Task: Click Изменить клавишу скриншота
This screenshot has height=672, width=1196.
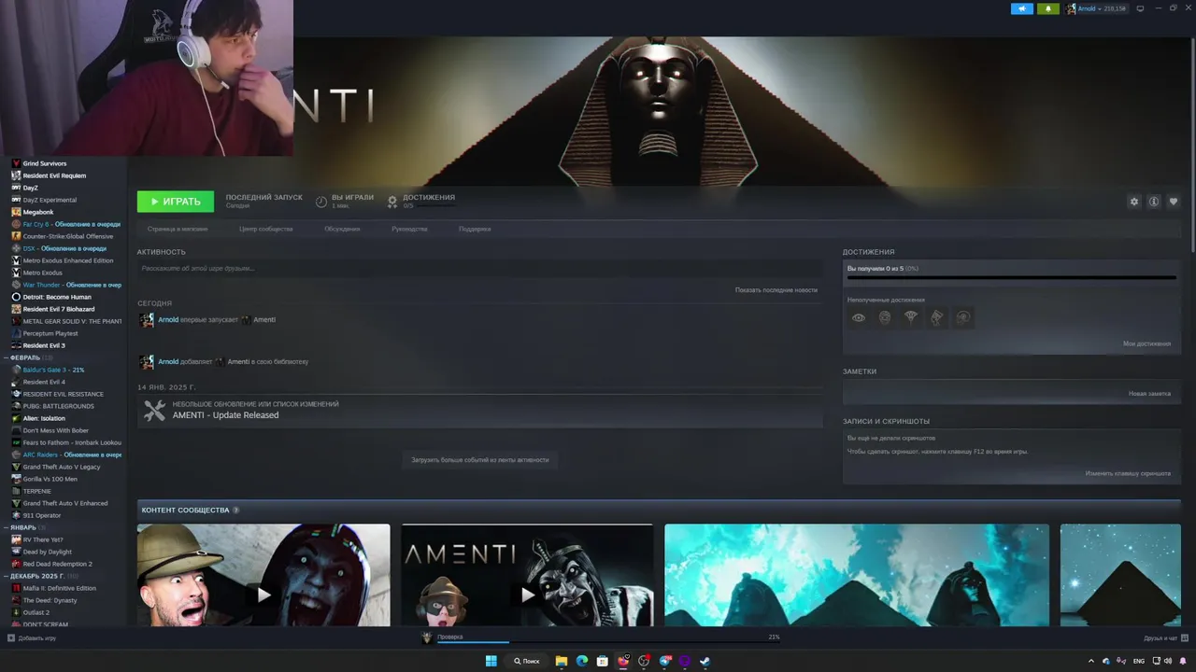Action: (x=1128, y=473)
